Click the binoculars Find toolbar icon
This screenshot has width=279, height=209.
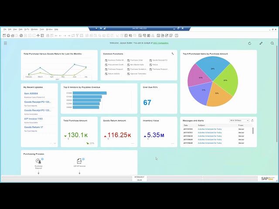click(48, 36)
